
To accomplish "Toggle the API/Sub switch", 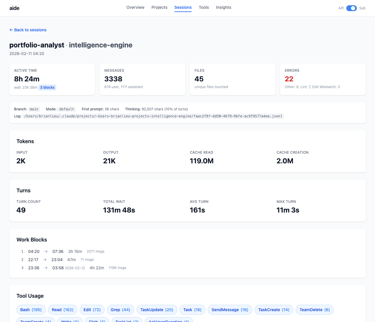I will [351, 8].
